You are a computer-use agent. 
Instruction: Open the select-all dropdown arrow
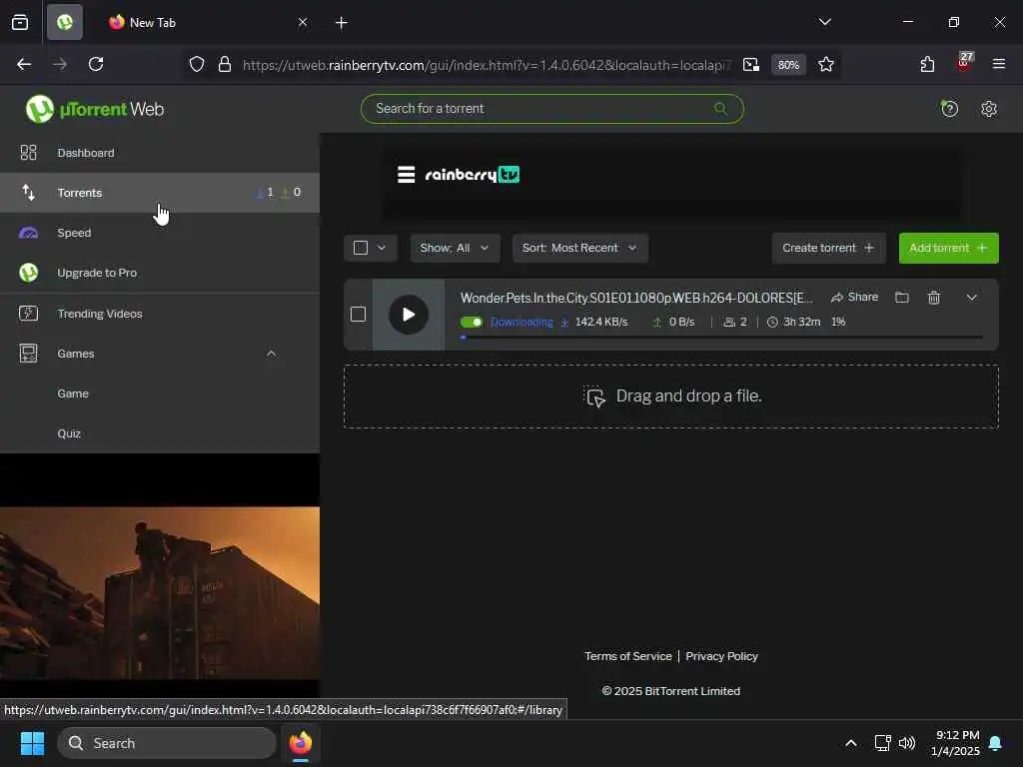point(382,248)
